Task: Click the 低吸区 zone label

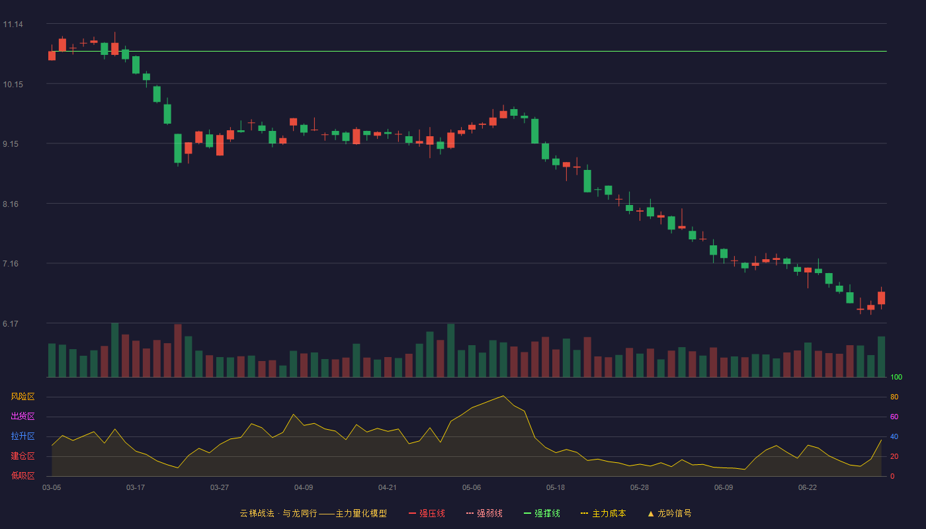Action: (23, 475)
